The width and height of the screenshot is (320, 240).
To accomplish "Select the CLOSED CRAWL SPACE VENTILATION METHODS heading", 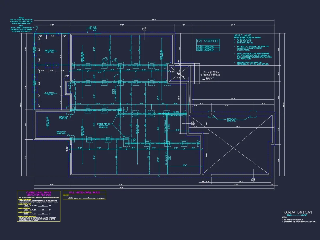I will click(38, 194).
